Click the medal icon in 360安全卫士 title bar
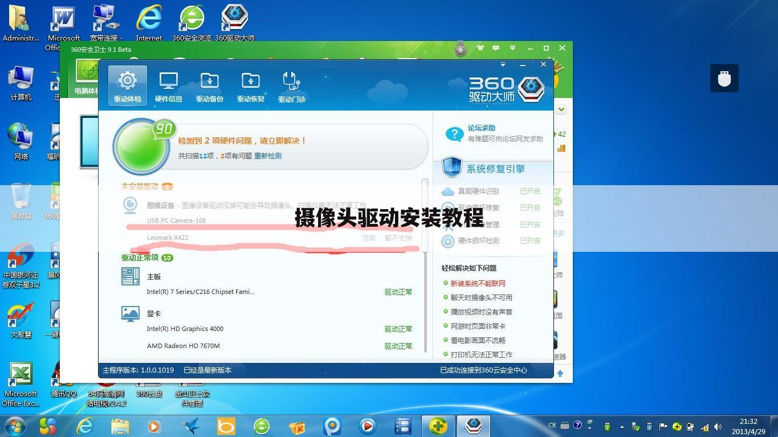The image size is (778, 437). [461, 49]
